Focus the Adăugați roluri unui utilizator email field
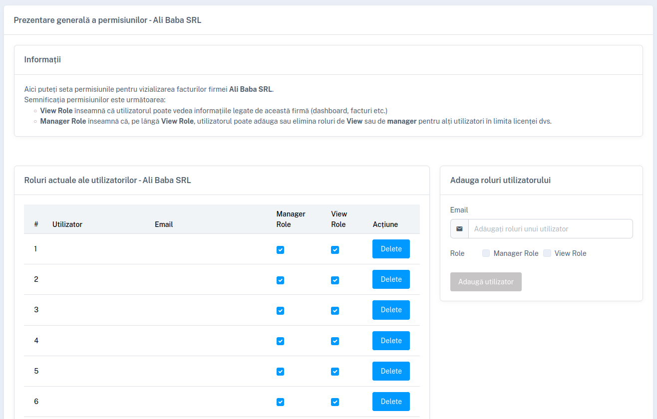The height and width of the screenshot is (419, 657). [550, 229]
